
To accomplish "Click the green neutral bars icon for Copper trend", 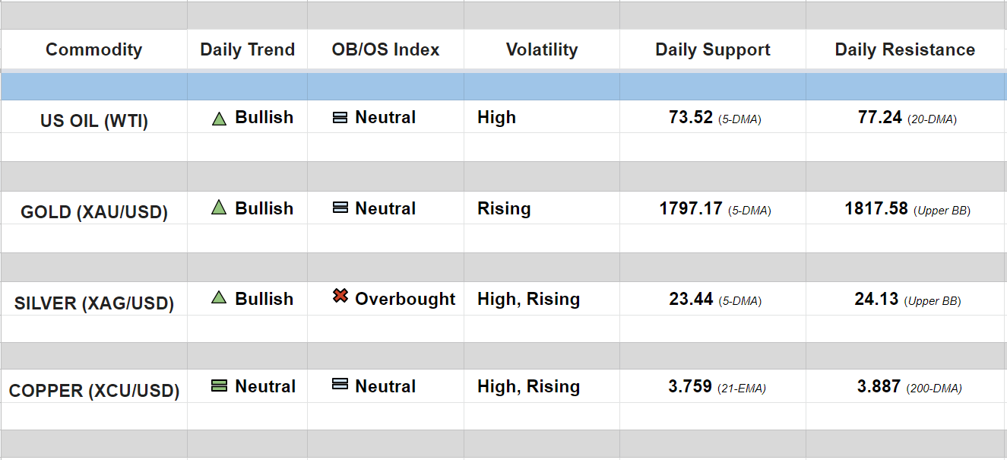I will 219,386.
